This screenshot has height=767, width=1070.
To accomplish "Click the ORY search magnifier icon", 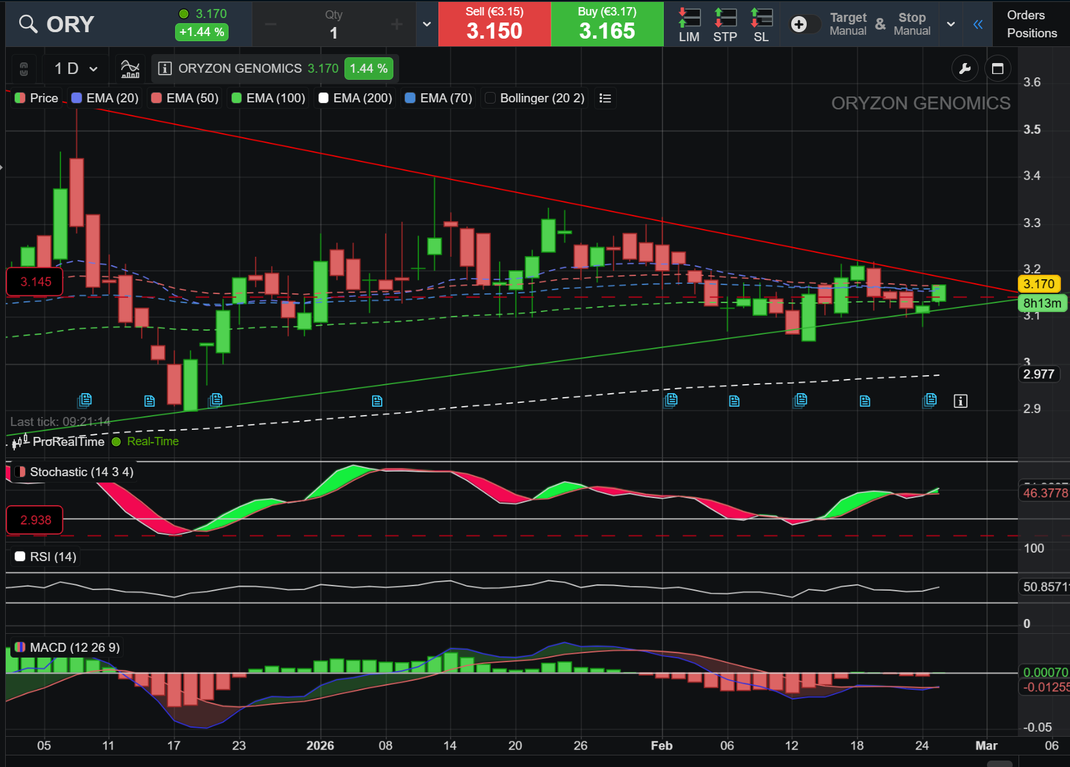I will click(x=28, y=24).
